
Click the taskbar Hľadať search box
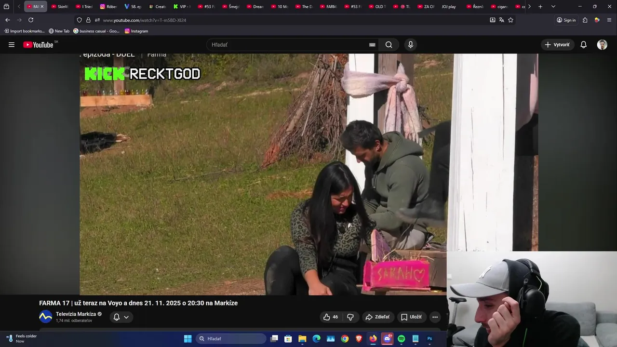[x=231, y=339]
